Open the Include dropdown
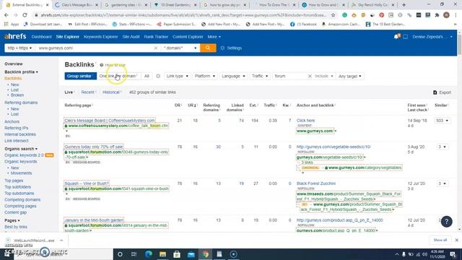Image resolution: width=462 pixels, height=260 pixels. point(324,76)
